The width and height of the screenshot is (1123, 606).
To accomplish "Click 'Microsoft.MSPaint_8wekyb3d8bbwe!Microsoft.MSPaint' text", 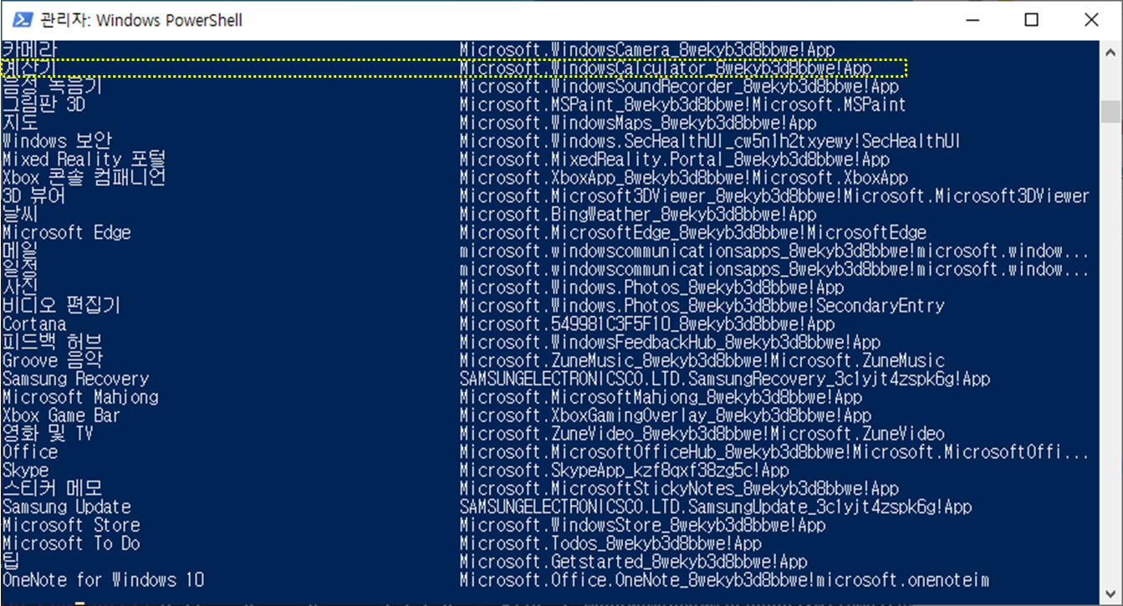I will pos(683,105).
